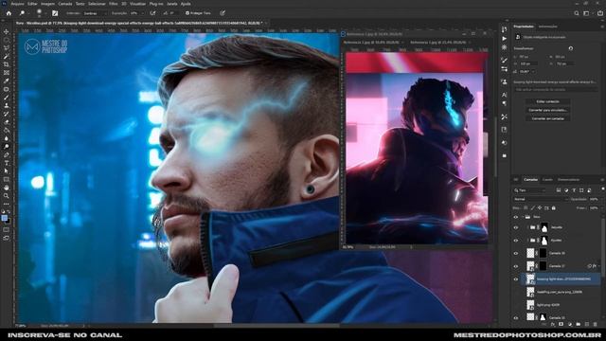This screenshot has height=341, width=606.
Task: Click Converter para vinculado button
Action: [547, 110]
